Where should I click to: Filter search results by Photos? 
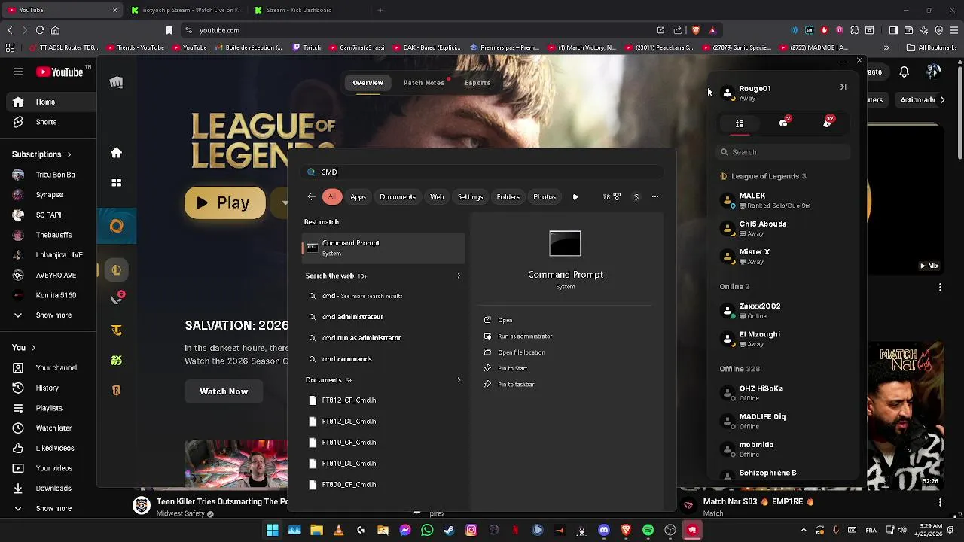click(x=545, y=197)
